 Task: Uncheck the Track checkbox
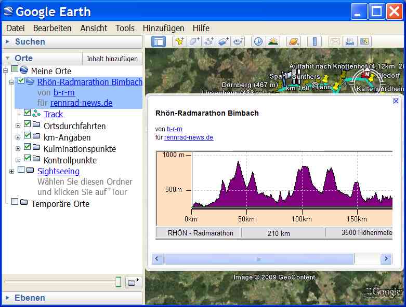tap(28, 113)
